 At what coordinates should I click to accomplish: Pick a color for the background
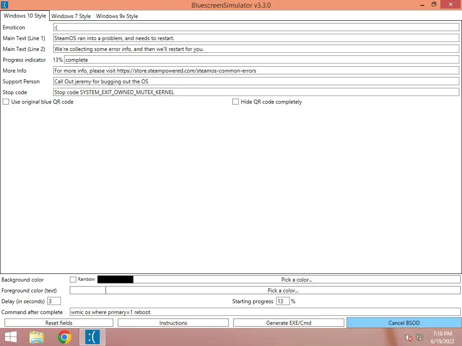[x=297, y=279]
